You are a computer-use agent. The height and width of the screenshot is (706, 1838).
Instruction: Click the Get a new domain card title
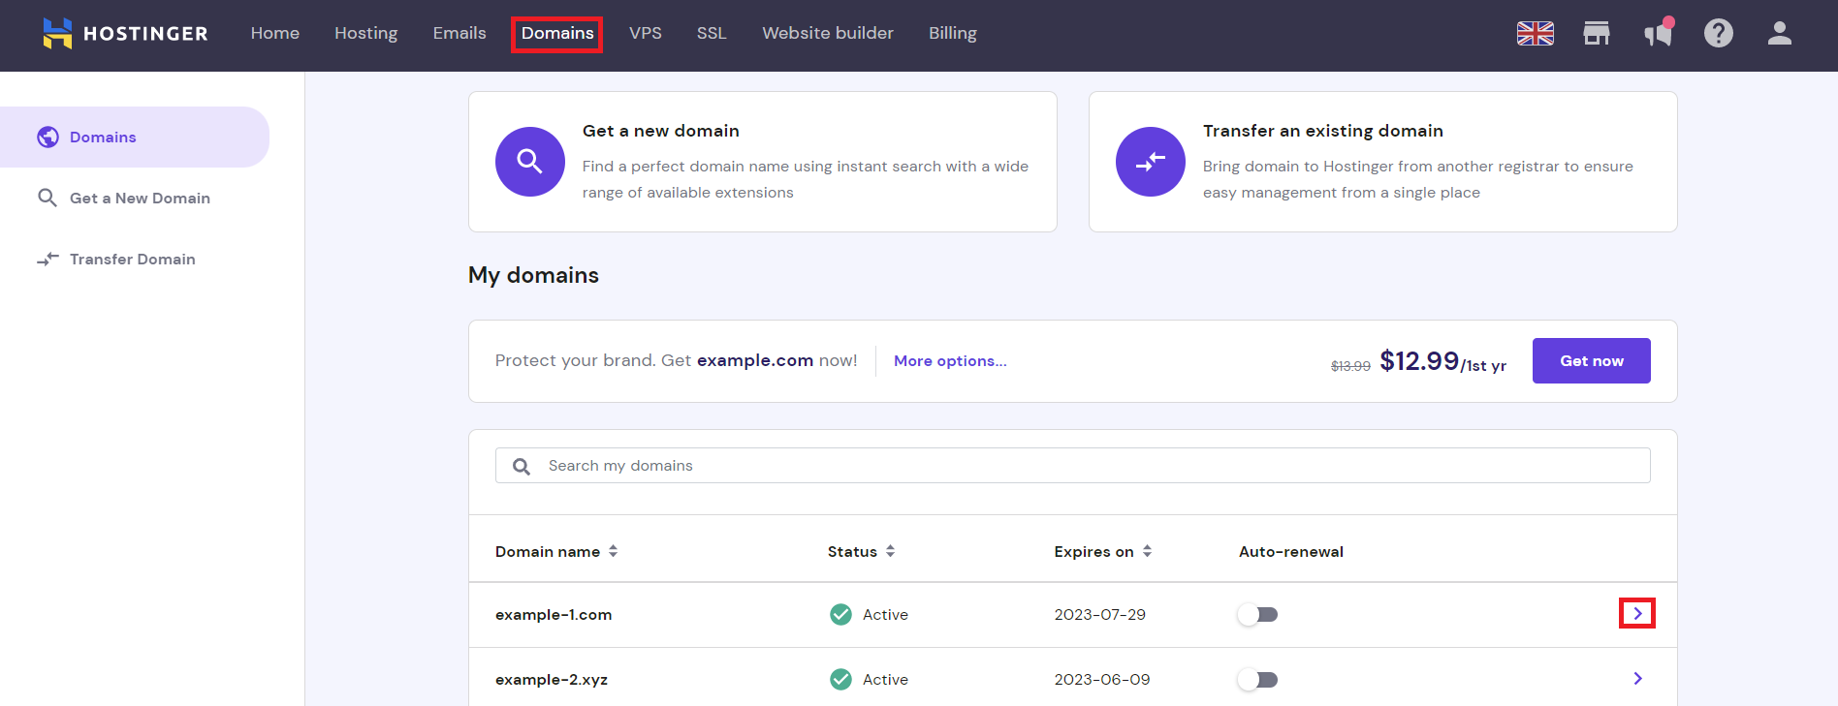(661, 131)
